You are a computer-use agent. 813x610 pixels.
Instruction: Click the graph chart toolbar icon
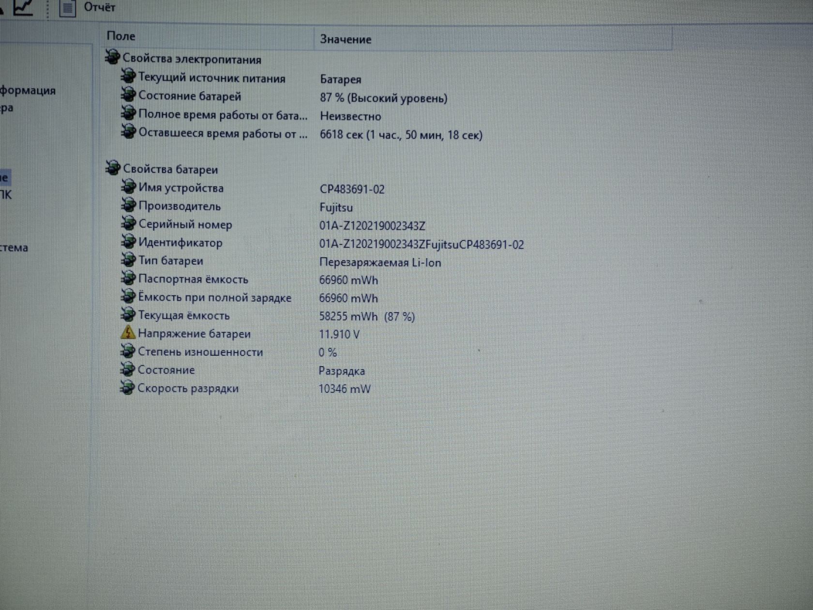[22, 7]
